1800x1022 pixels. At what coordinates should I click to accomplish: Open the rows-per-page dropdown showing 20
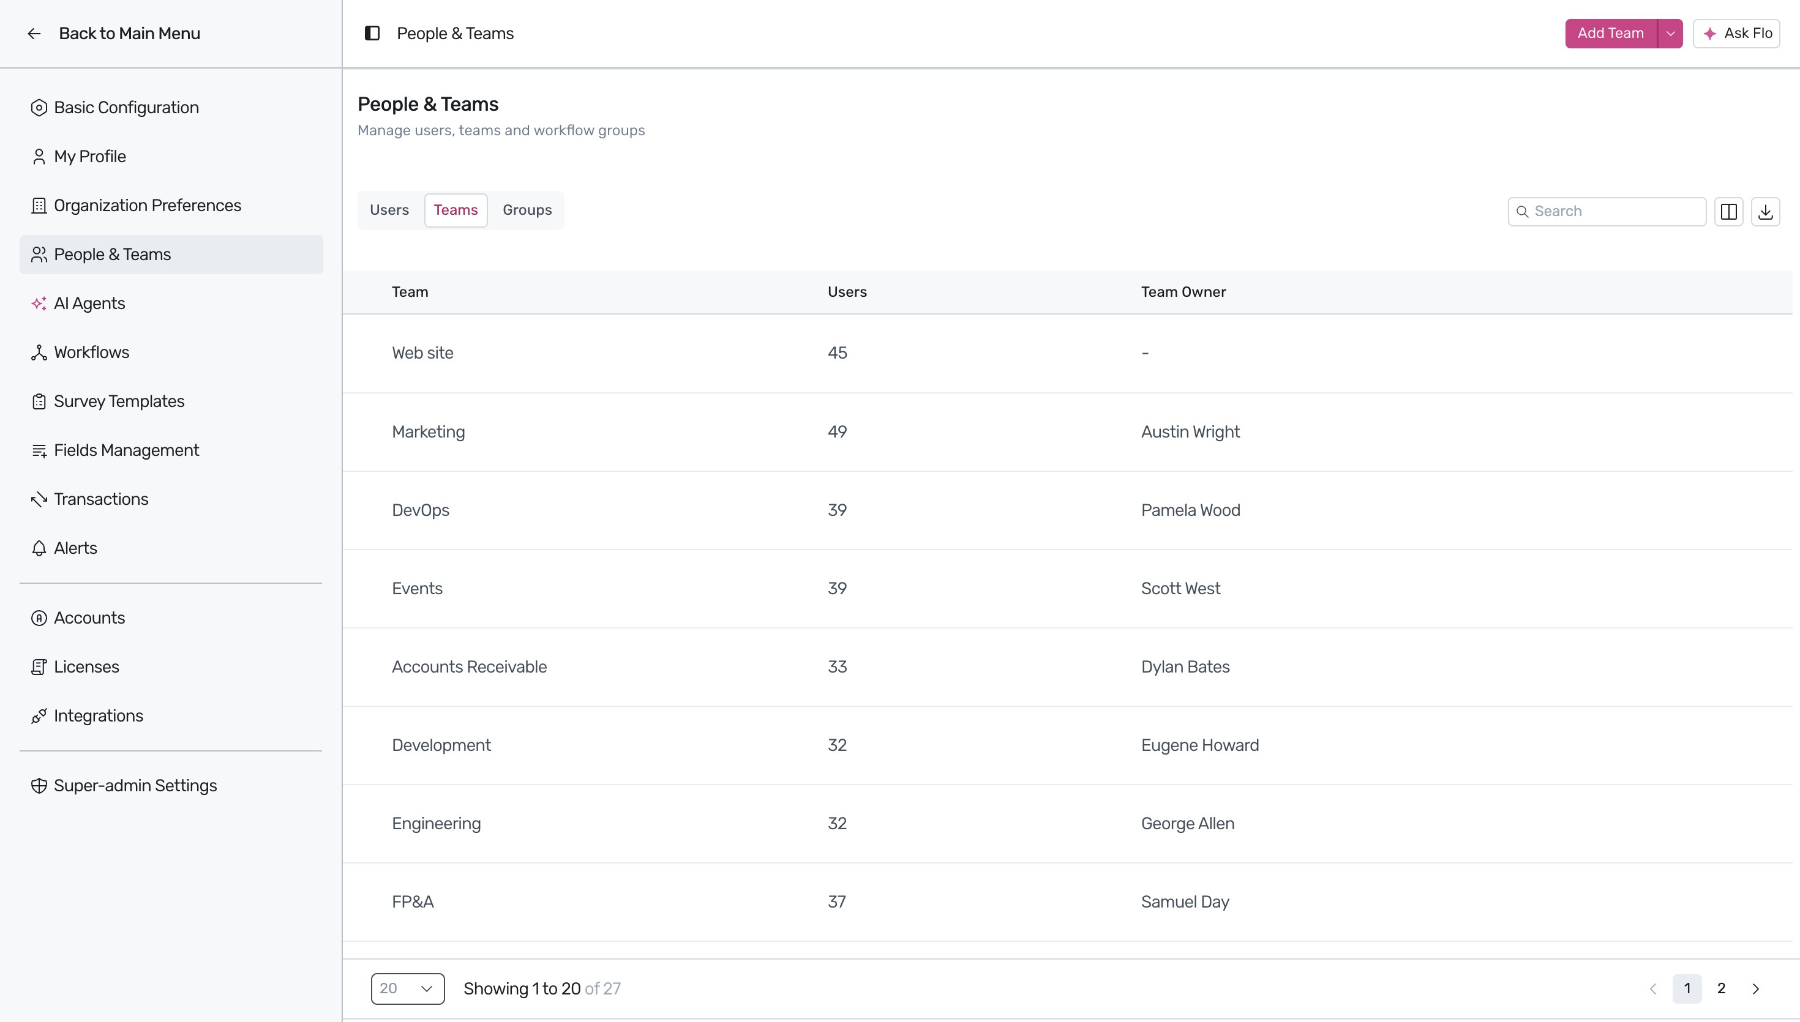[408, 988]
